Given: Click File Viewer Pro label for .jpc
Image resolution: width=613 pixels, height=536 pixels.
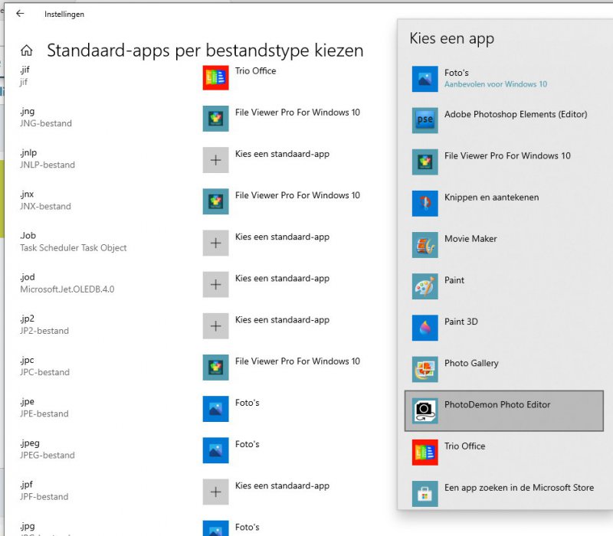Looking at the screenshot, I should coord(297,361).
